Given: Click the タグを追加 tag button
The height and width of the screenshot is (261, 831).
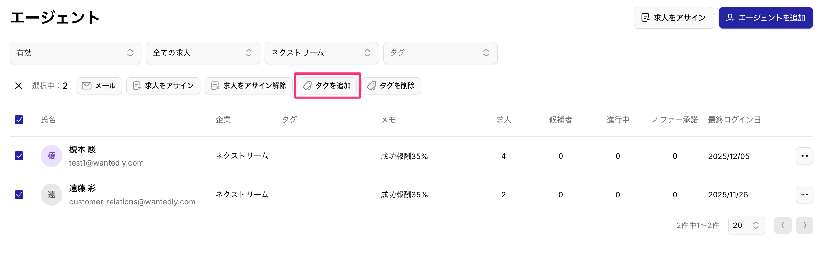Looking at the screenshot, I should pyautogui.click(x=327, y=86).
